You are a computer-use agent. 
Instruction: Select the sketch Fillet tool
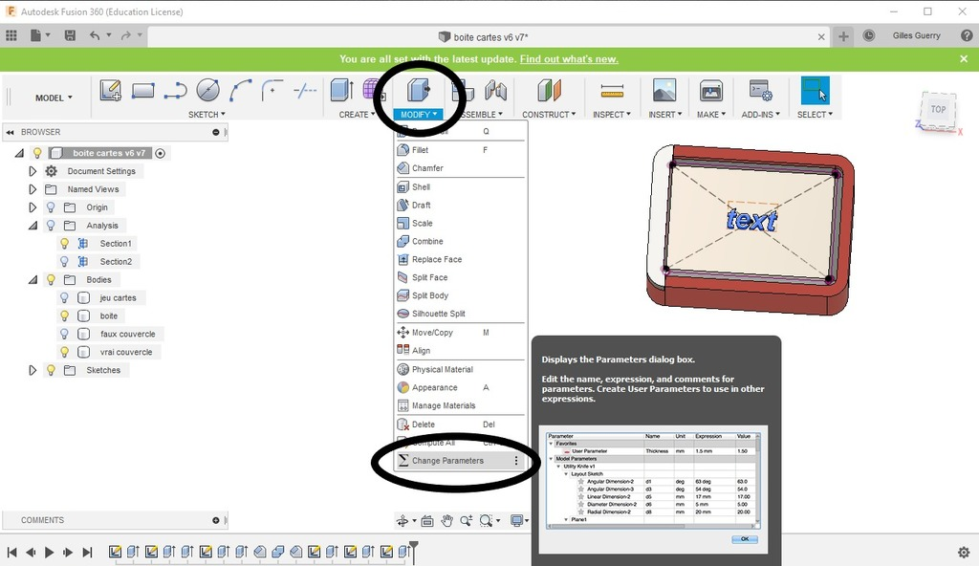[x=272, y=91]
